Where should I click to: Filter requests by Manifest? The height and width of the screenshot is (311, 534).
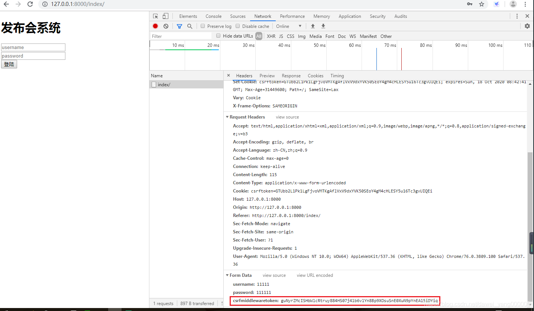368,36
